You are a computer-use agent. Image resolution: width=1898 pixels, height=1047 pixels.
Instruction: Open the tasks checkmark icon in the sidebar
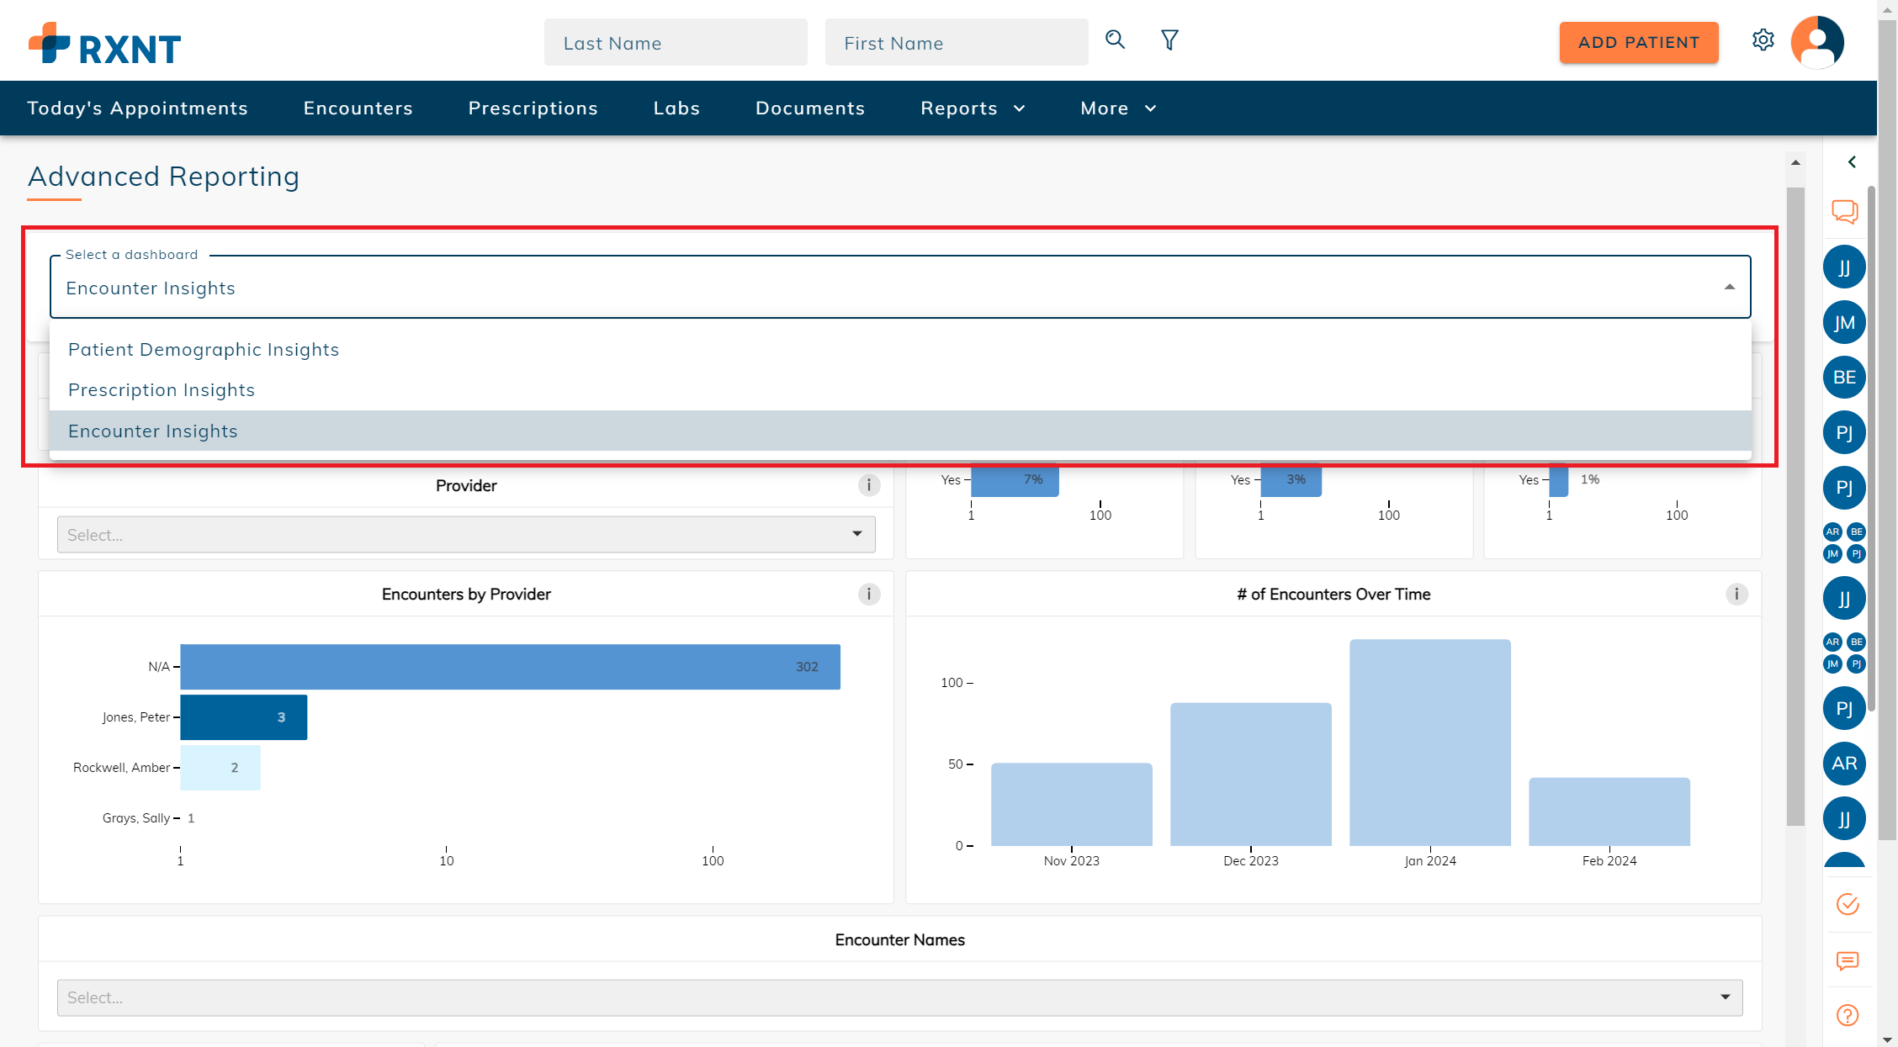point(1848,904)
